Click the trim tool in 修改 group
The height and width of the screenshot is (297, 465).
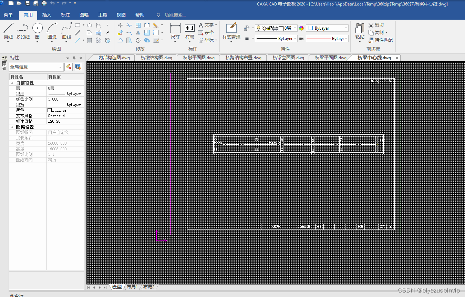(x=129, y=25)
